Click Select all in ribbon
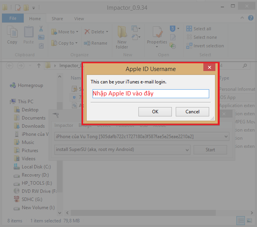Viewport: 257px width, 227px height. pyautogui.click(x=199, y=29)
